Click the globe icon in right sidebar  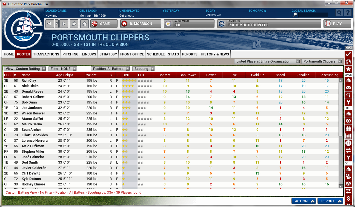tap(348, 61)
